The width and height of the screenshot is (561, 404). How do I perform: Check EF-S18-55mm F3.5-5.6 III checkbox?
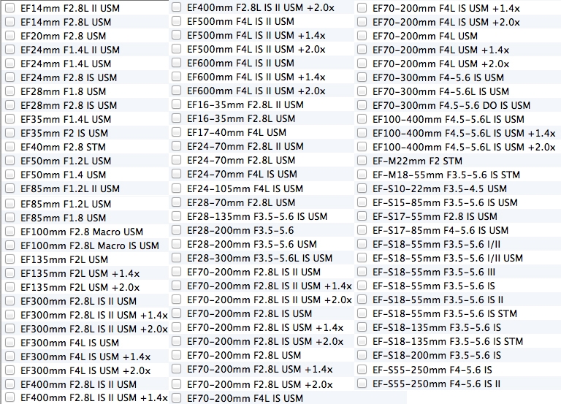[362, 272]
